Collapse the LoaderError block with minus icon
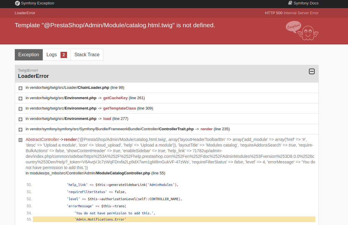Image resolution: width=348 pixels, height=225 pixels. click(x=312, y=71)
